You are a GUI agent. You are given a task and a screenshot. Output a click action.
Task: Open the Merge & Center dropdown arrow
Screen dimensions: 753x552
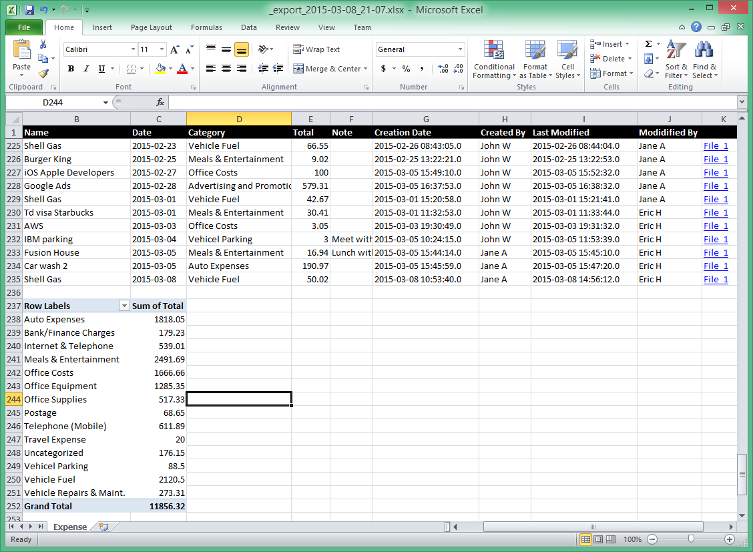pos(365,69)
